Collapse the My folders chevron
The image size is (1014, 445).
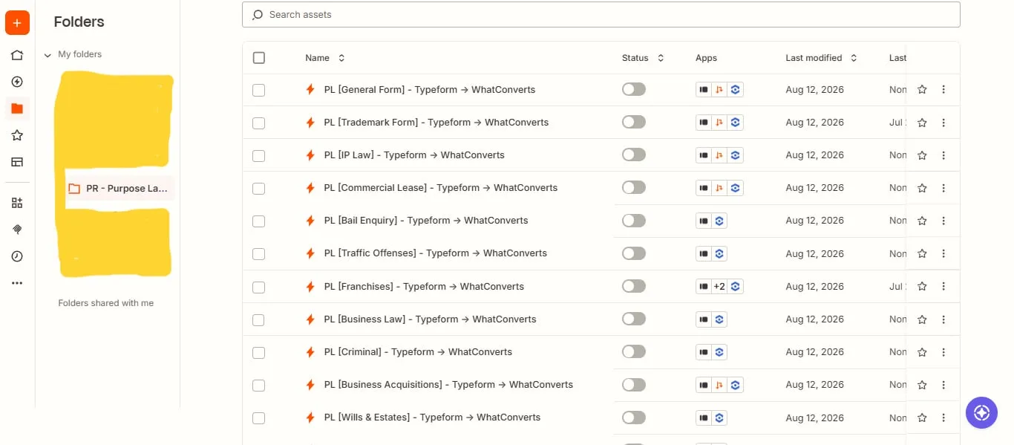tap(48, 55)
